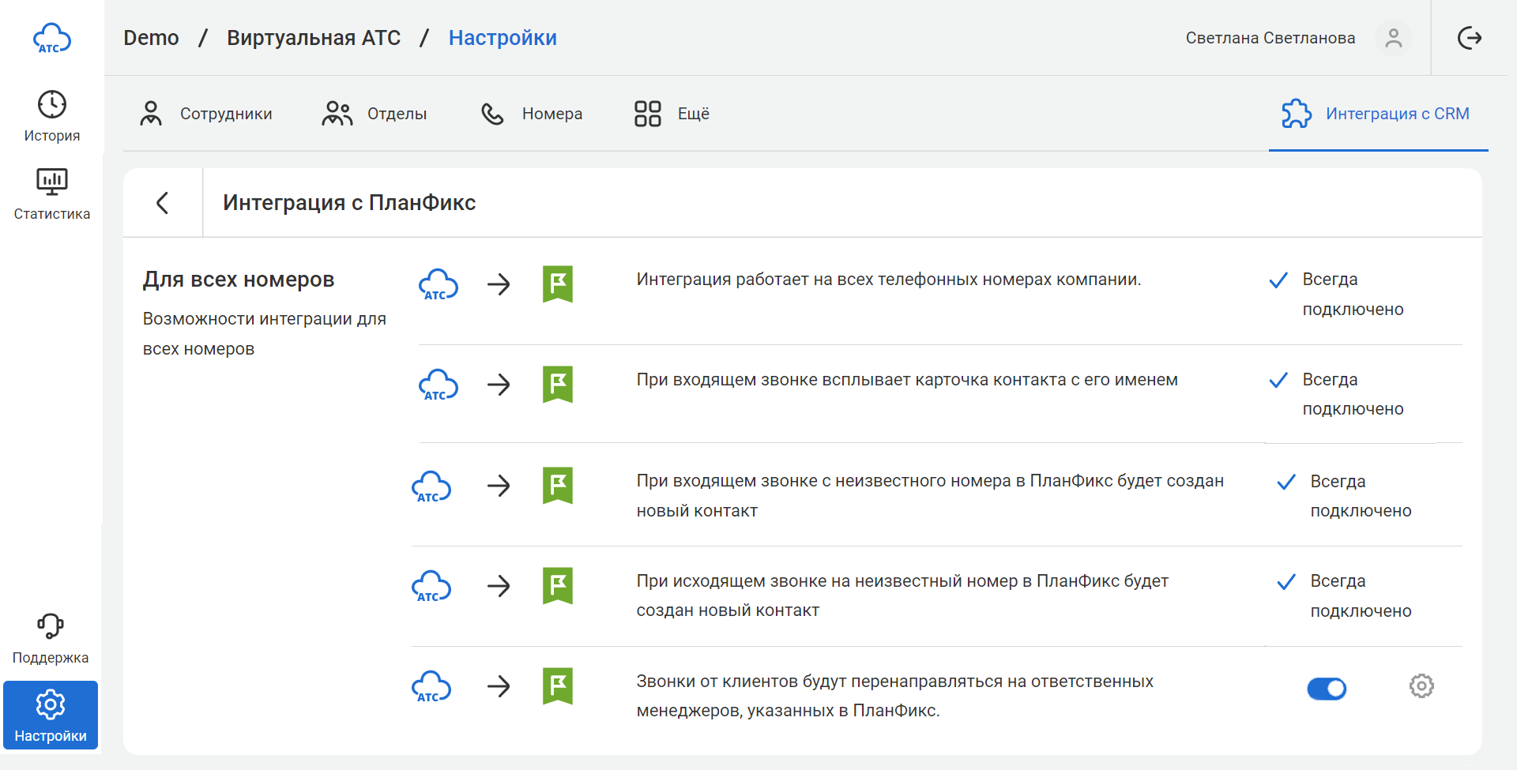
Task: Click PlanFix flag icon in outgoing call row
Action: coord(558,586)
